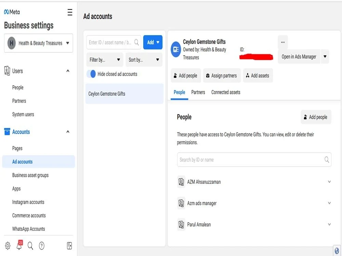
Task: Open the settings gear icon
Action: [8, 246]
